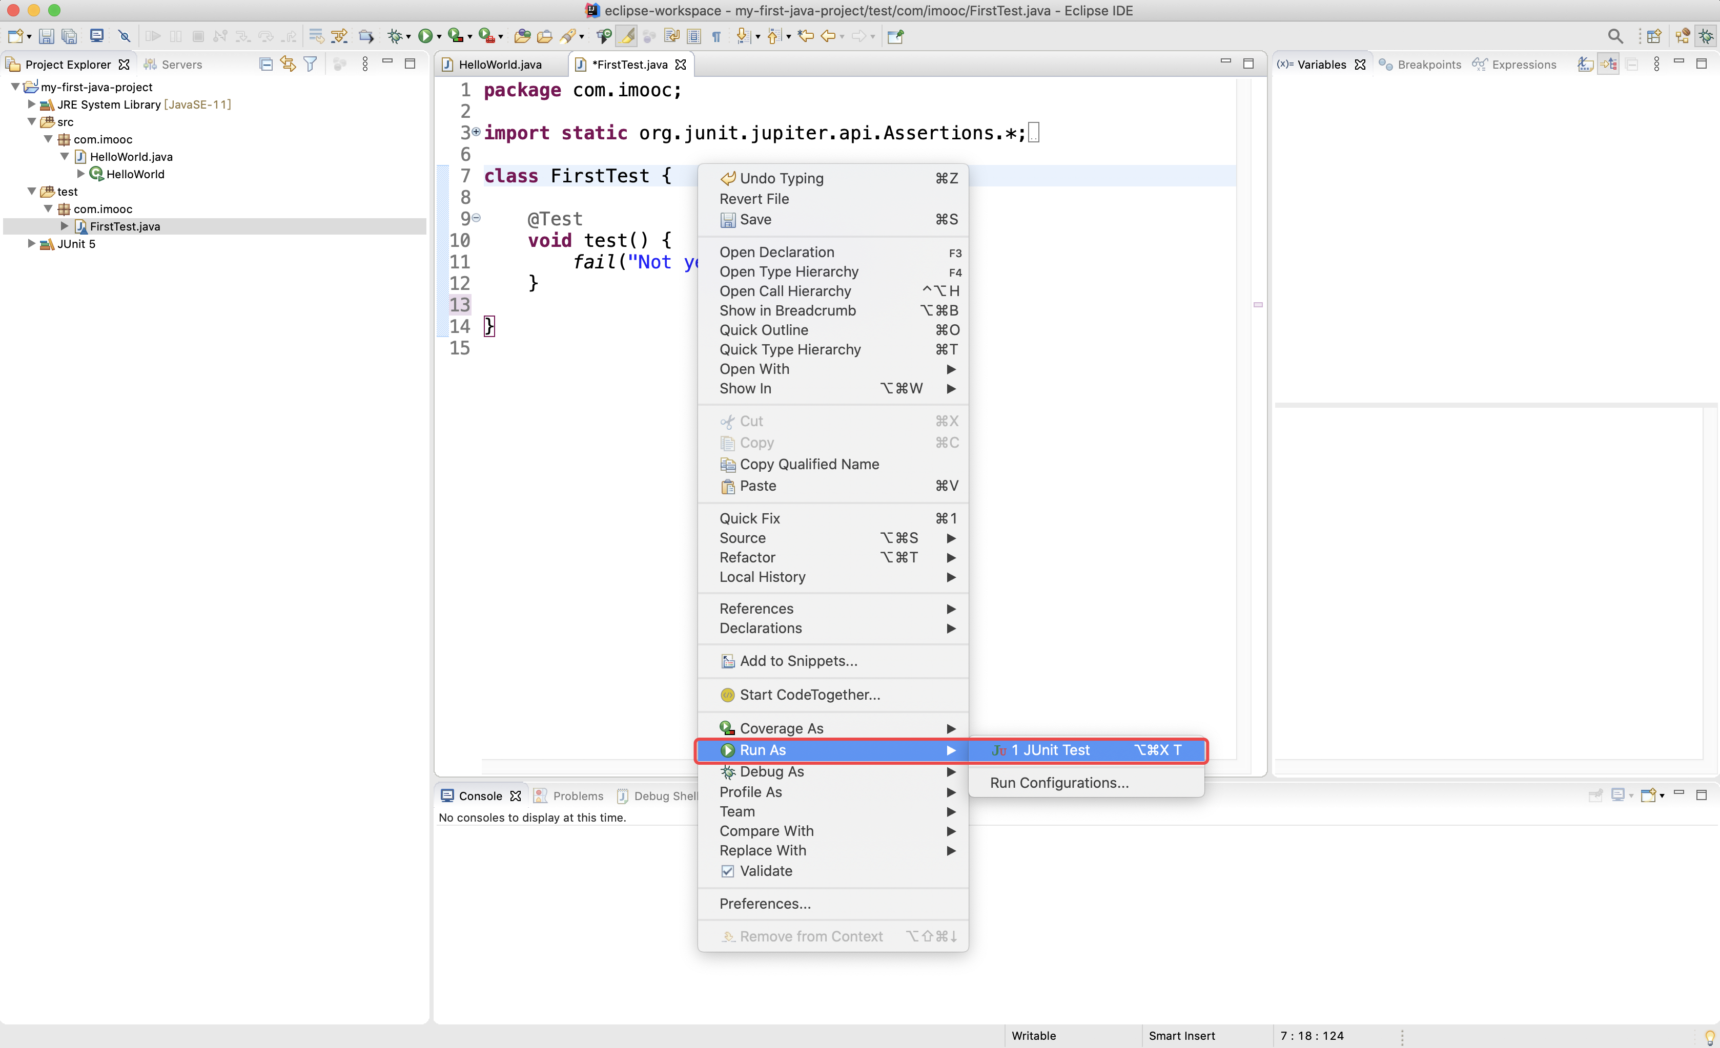Select Run As in context menu

coord(833,750)
